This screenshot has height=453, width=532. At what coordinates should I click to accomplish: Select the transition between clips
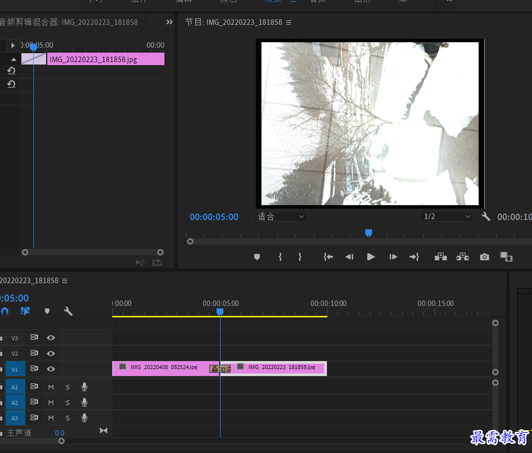pyautogui.click(x=220, y=369)
